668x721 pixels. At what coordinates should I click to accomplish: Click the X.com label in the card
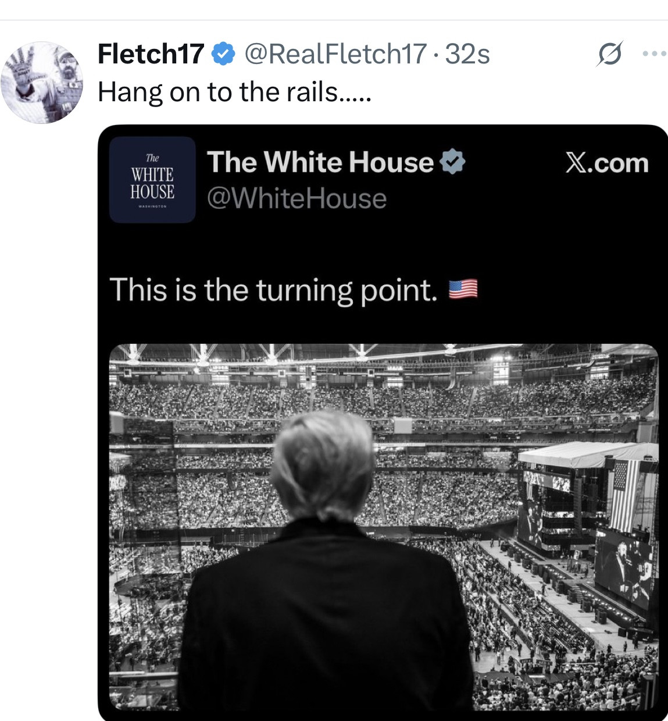[607, 163]
